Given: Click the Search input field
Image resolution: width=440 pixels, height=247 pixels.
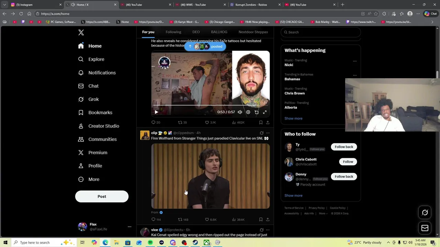Looking at the screenshot, I should 321,32.
